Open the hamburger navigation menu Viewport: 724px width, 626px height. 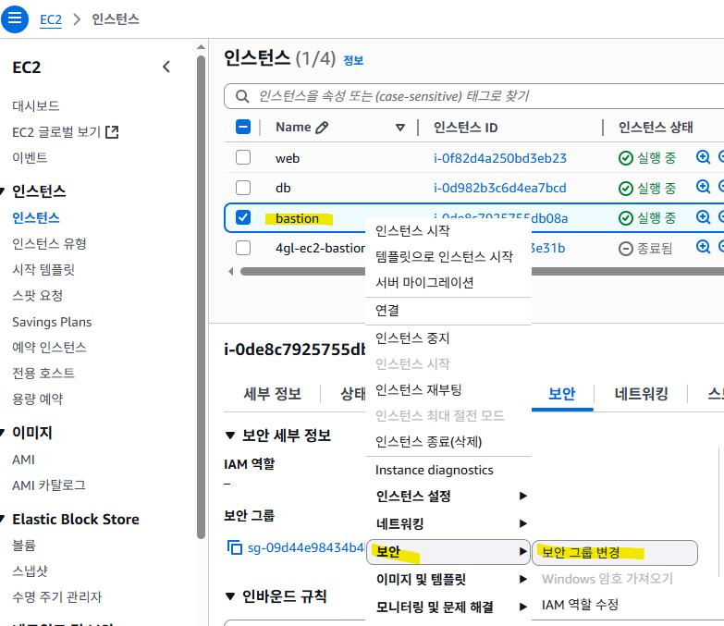pyautogui.click(x=15, y=18)
